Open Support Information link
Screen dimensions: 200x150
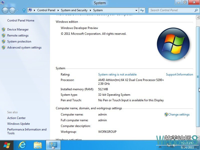pos(179,74)
